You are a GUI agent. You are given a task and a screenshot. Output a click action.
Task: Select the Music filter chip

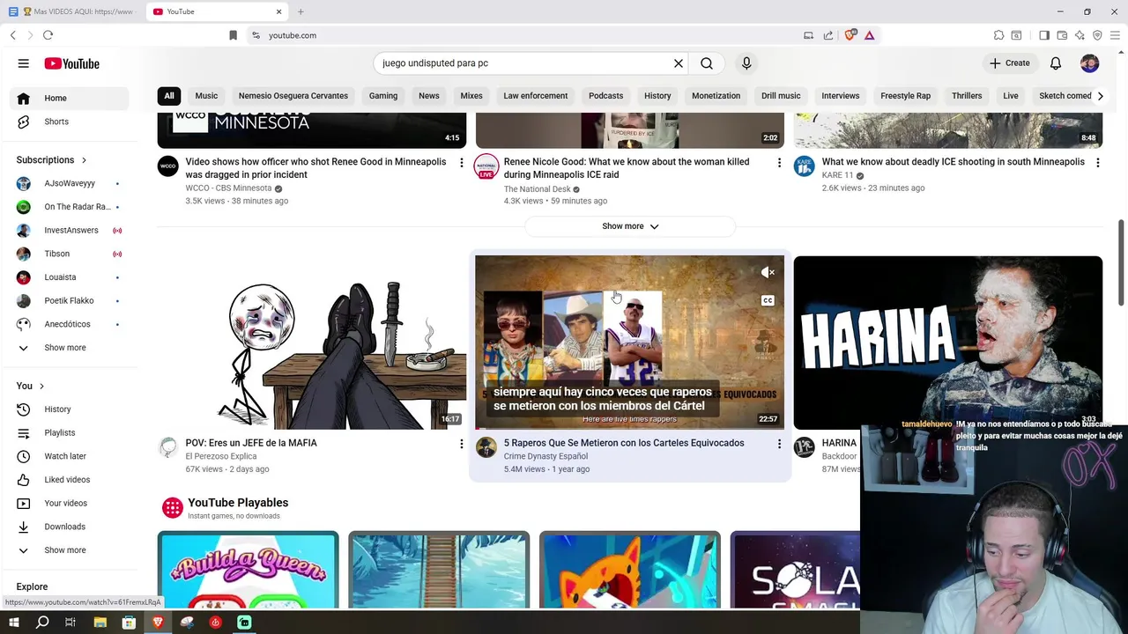[206, 96]
